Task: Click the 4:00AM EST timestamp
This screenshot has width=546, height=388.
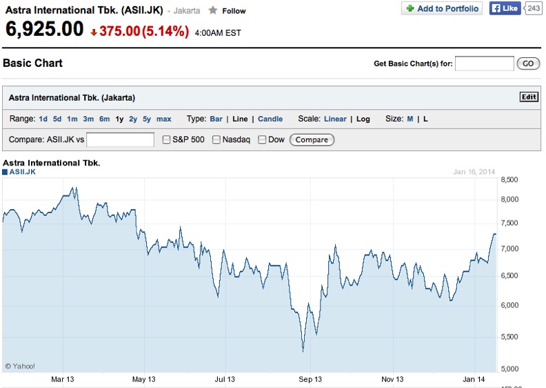Action: [218, 33]
